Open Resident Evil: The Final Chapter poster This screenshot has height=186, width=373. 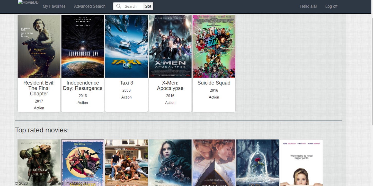tap(39, 46)
